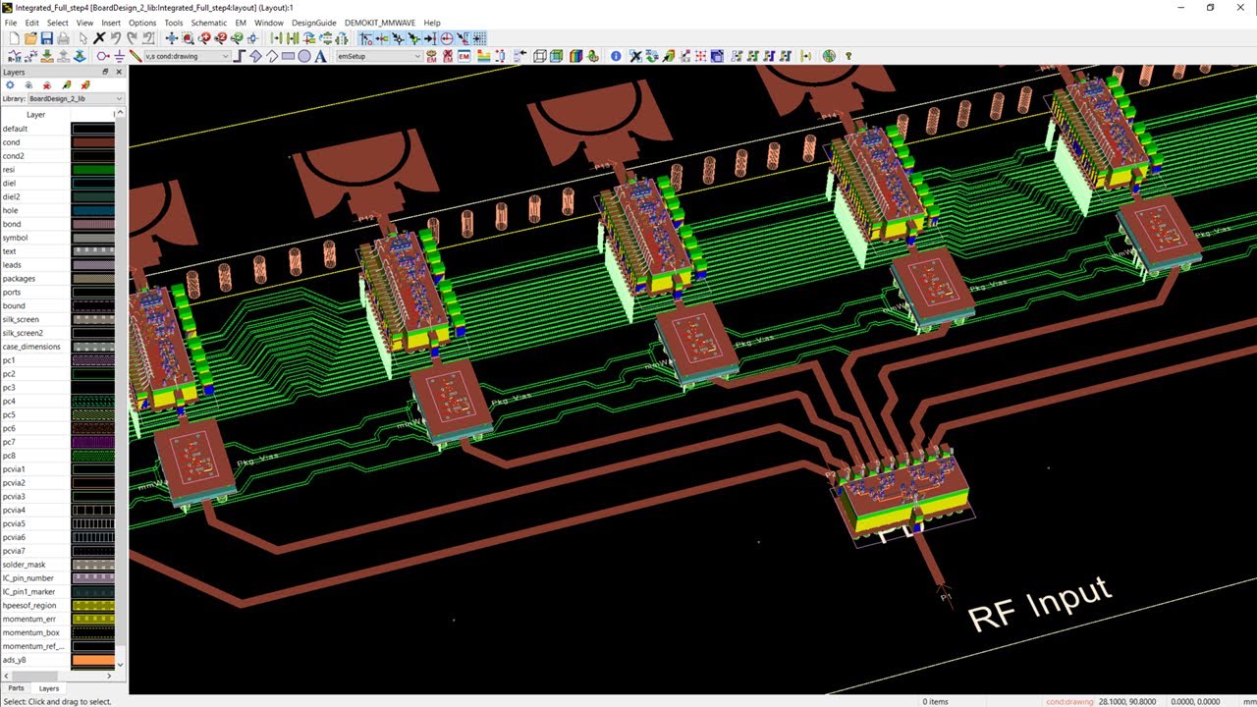1257x707 pixels.
Task: Open the Edit menu
Action: [32, 23]
